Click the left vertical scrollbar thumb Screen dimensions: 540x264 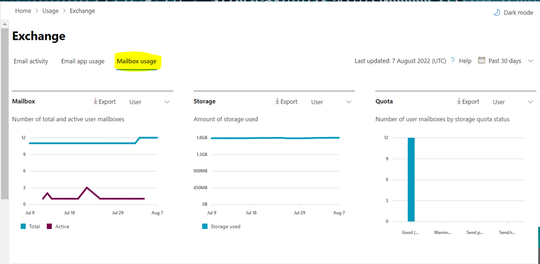click(5, 114)
